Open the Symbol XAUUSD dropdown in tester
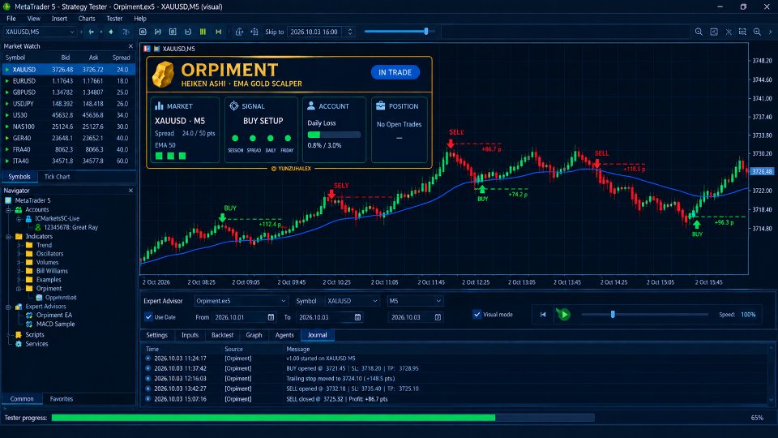Image resolution: width=778 pixels, height=438 pixels. coord(353,301)
